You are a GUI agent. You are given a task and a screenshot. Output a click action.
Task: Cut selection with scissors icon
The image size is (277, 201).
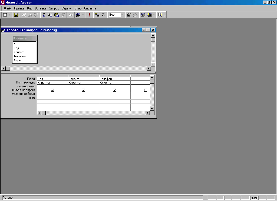tap(44, 15)
